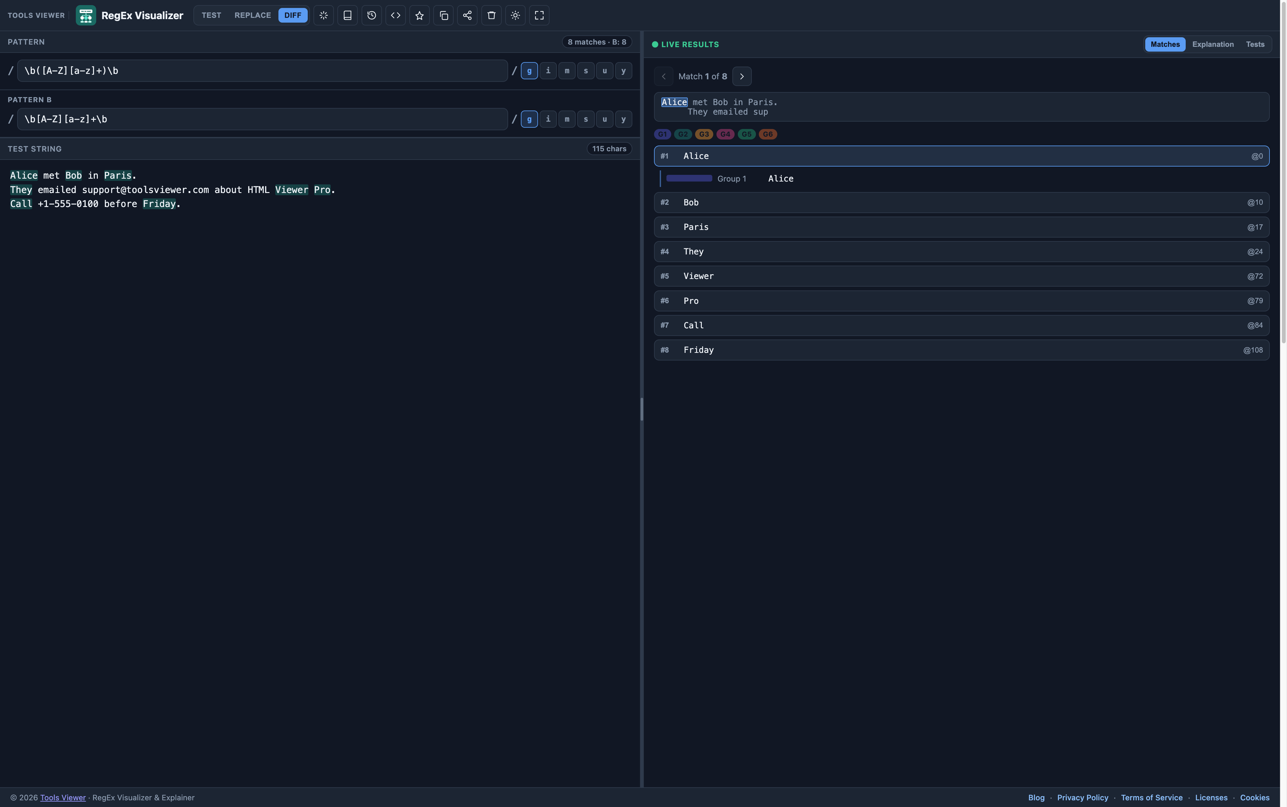Click the copy icon in the toolbar
This screenshot has height=807, width=1287.
pos(443,15)
